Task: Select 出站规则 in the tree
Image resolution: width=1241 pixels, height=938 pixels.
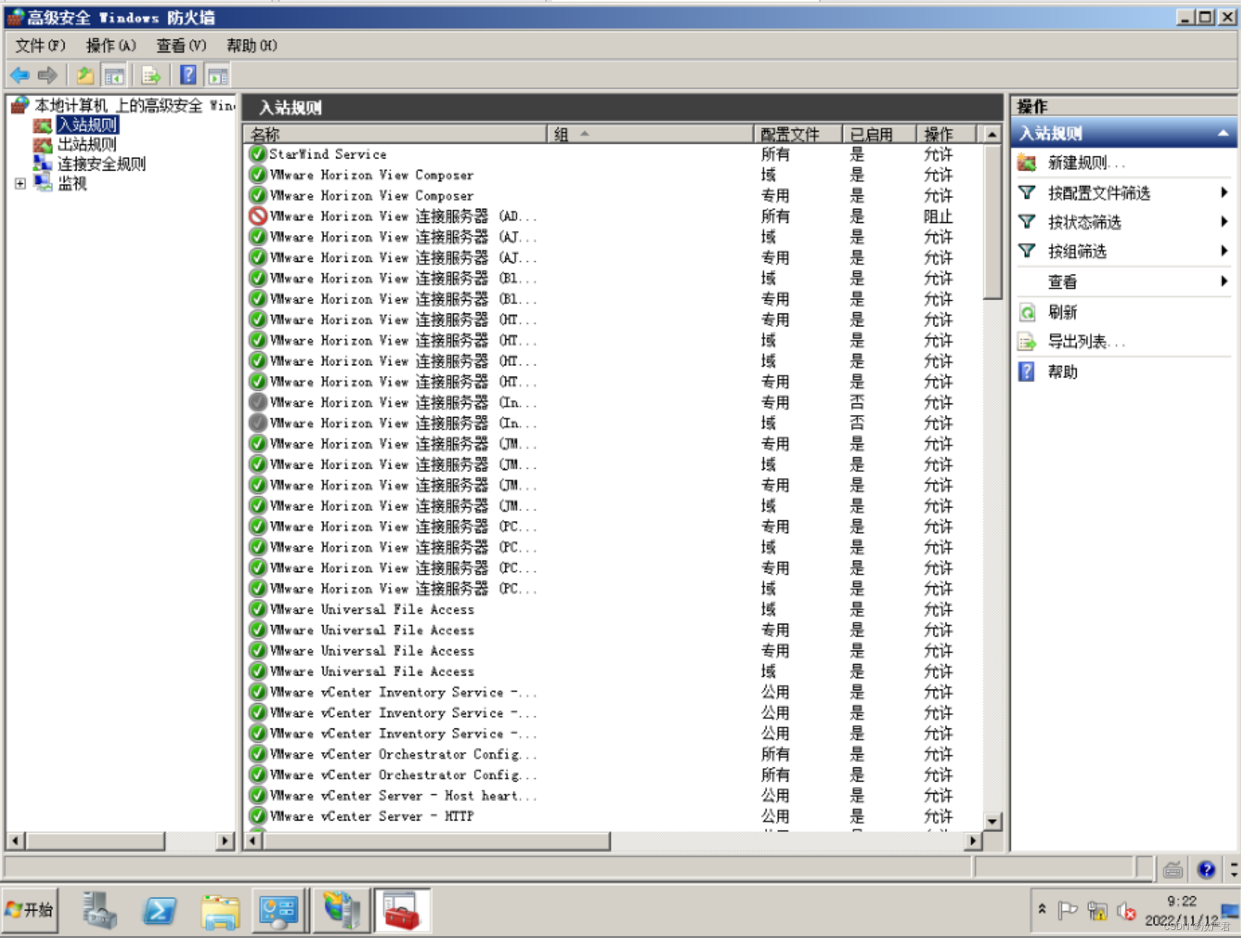Action: 87,144
